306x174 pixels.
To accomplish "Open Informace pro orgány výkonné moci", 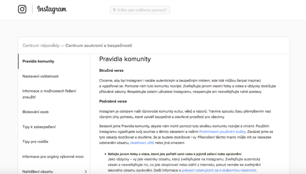I will pos(53,157).
